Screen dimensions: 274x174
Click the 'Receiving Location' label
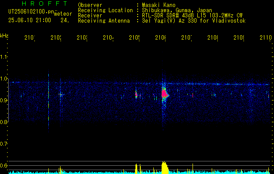[x=105, y=10]
